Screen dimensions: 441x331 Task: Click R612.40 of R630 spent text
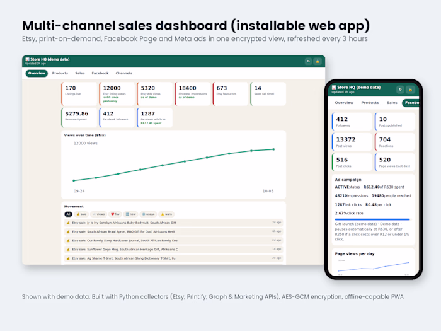coord(384,187)
